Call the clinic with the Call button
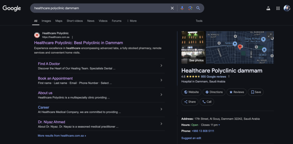This screenshot has width=293, height=144. click(207, 102)
